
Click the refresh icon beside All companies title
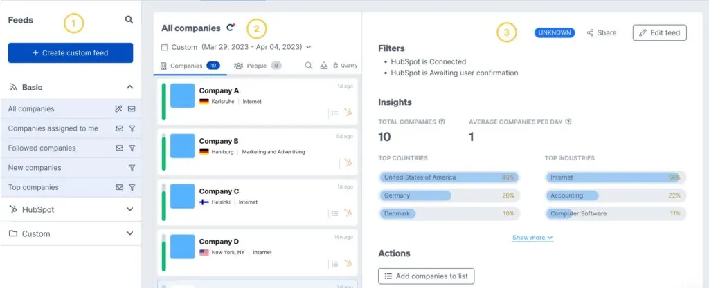pyautogui.click(x=231, y=28)
